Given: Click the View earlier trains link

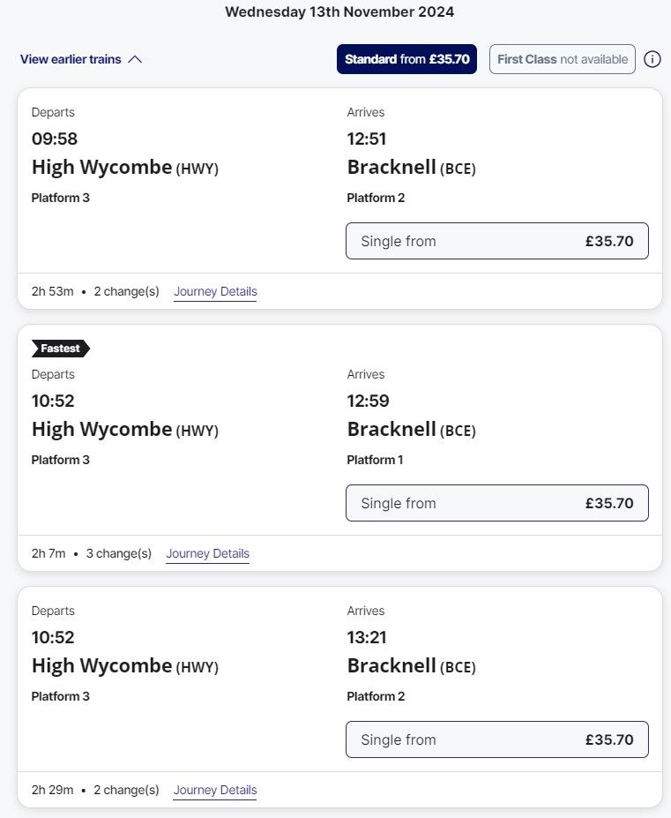Looking at the screenshot, I should 71,60.
